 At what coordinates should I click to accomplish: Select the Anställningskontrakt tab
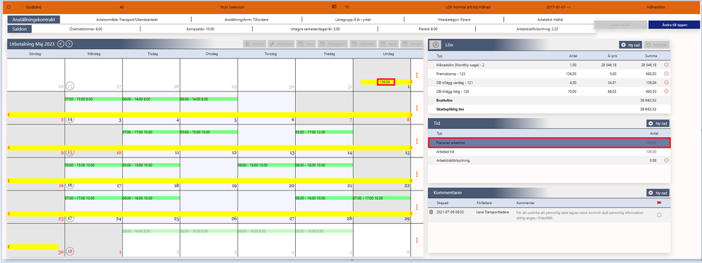pyautogui.click(x=34, y=20)
